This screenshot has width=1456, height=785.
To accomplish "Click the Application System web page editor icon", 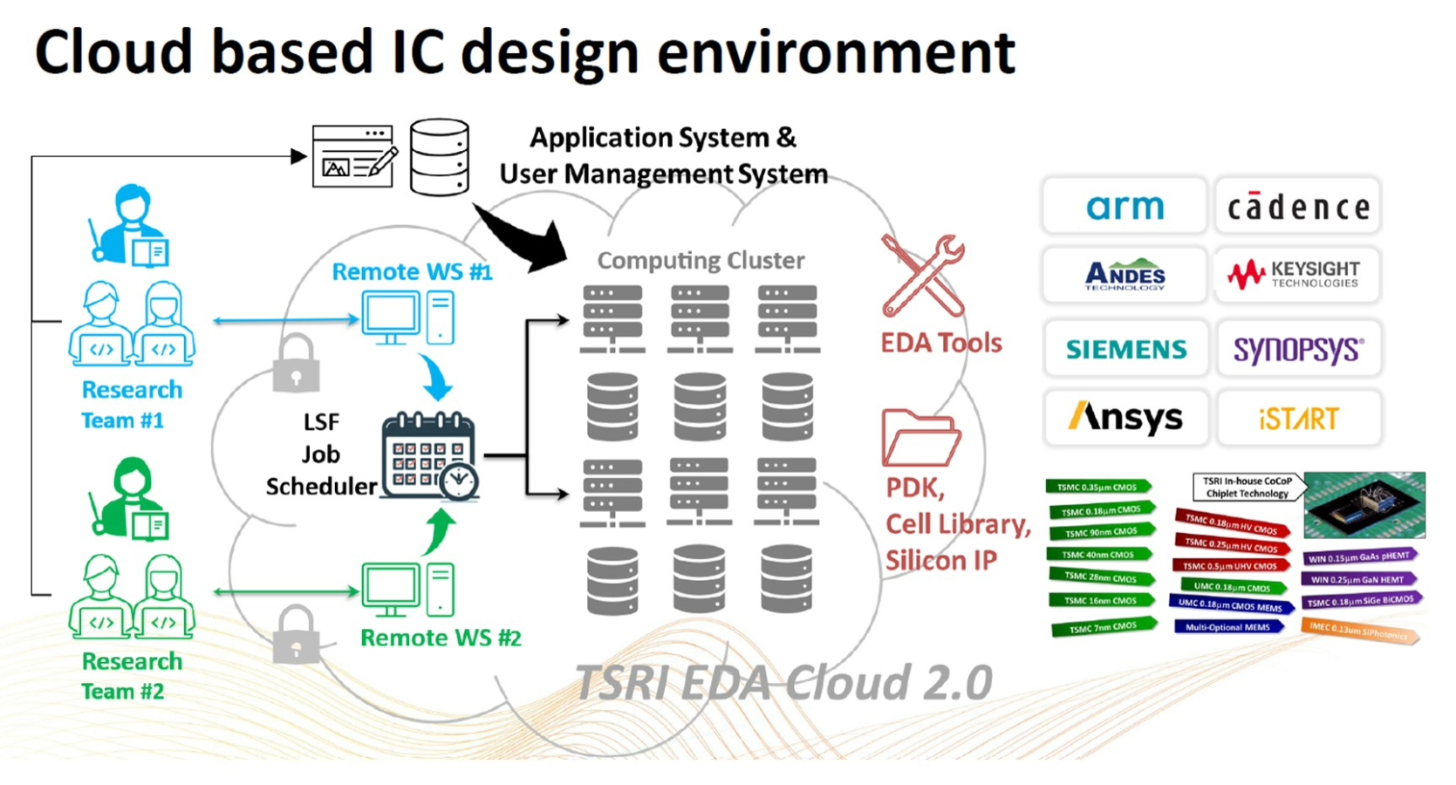I will tap(354, 157).
